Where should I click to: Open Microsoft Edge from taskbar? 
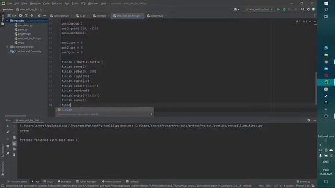(x=326, y=49)
